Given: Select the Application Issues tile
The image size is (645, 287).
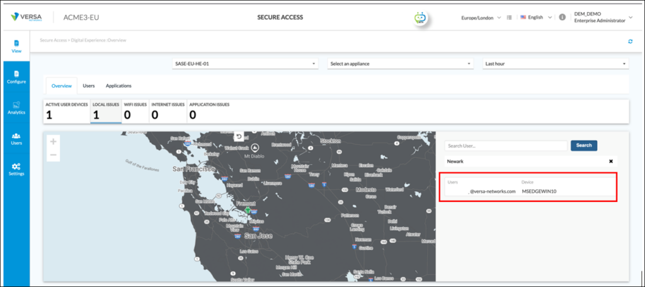Looking at the screenshot, I should (x=209, y=111).
